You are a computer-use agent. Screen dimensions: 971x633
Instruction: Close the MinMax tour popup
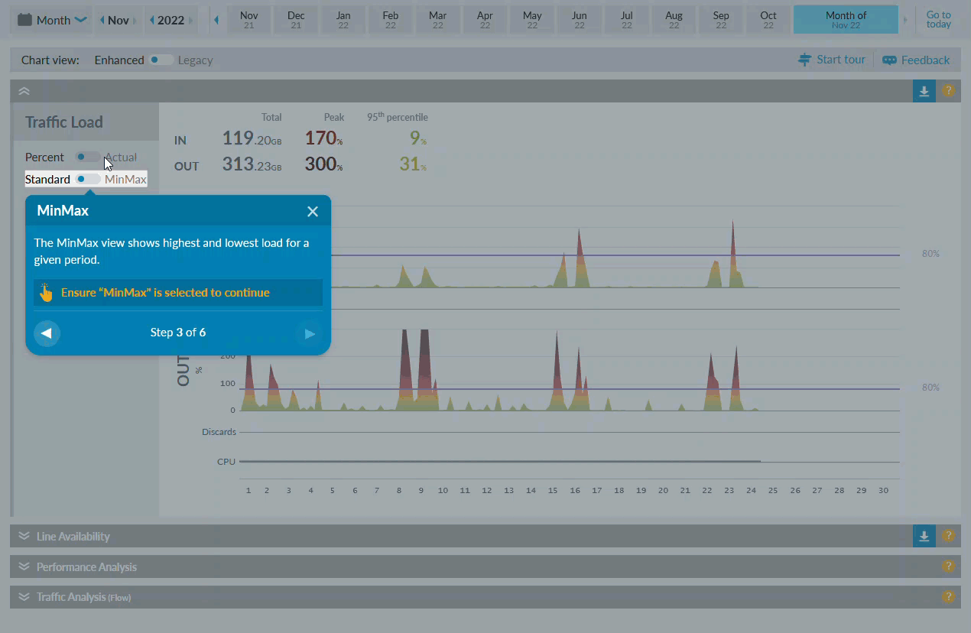[312, 212]
